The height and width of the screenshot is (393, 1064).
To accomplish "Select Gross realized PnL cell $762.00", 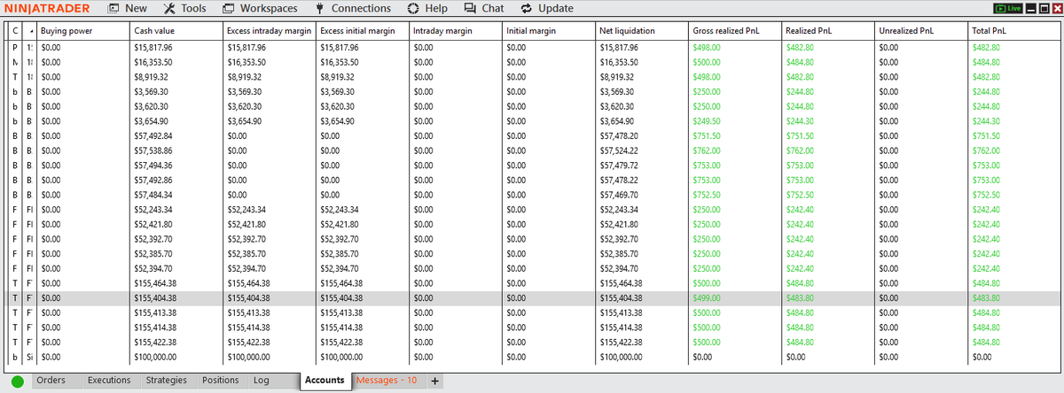I will click(735, 150).
